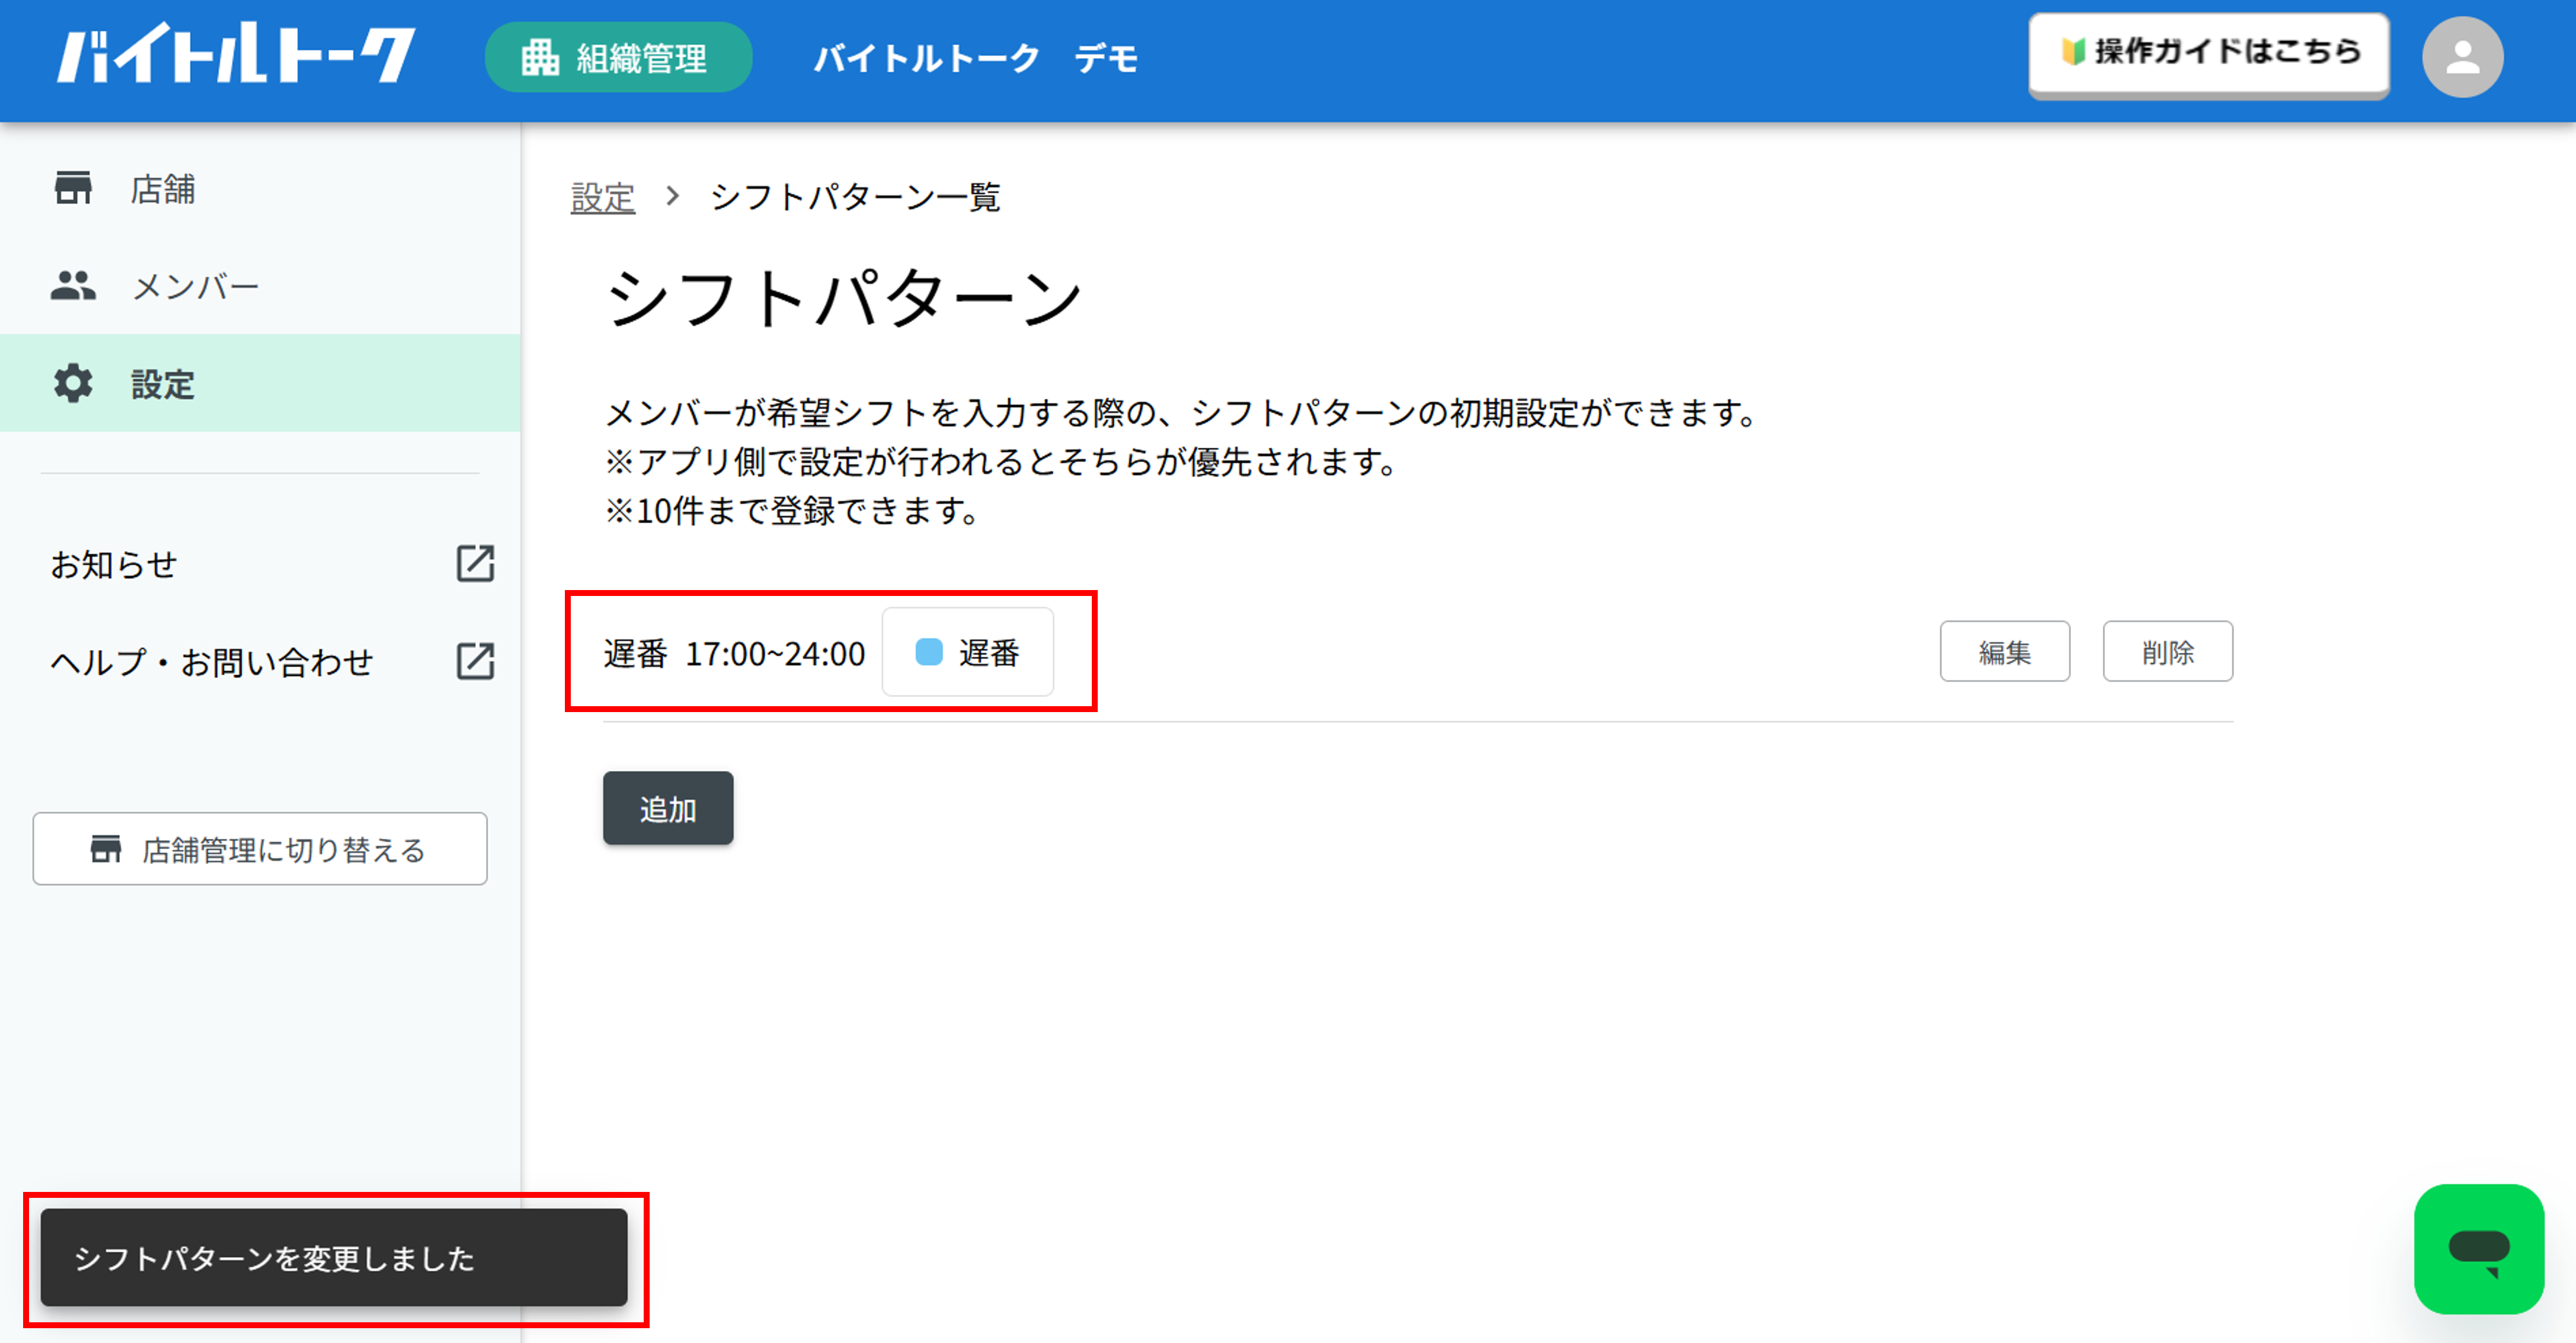
Task: Follow the 設定 breadcrumb link
Action: coord(602,198)
